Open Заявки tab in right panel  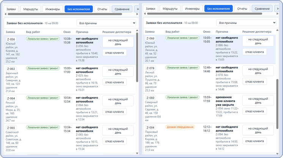pos(151,8)
